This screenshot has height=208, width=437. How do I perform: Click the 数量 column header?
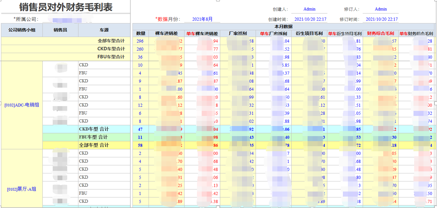point(141,33)
